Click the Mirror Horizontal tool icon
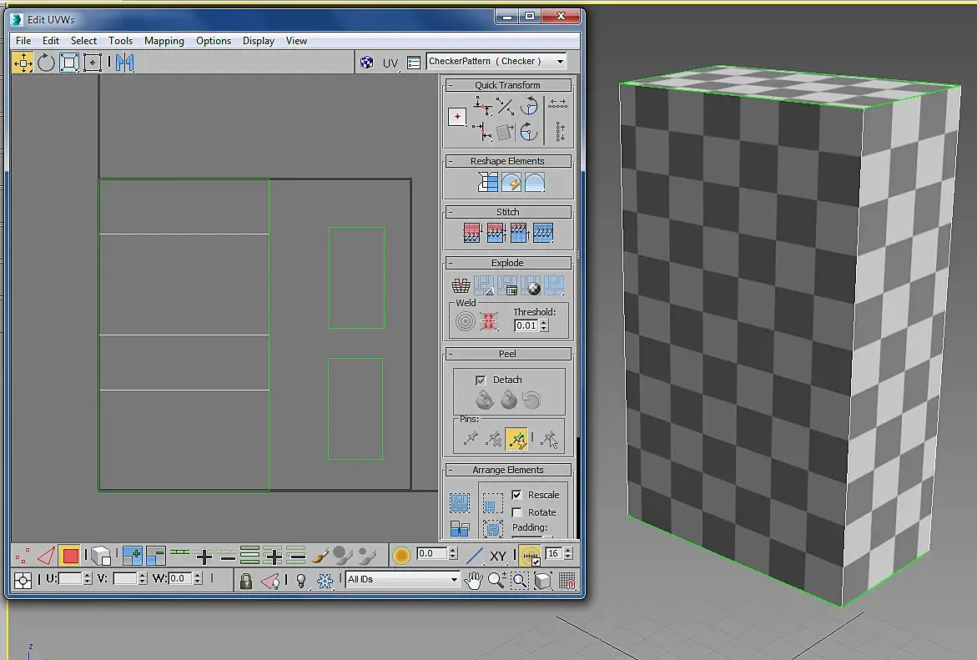Image resolution: width=977 pixels, height=660 pixels. coord(125,63)
